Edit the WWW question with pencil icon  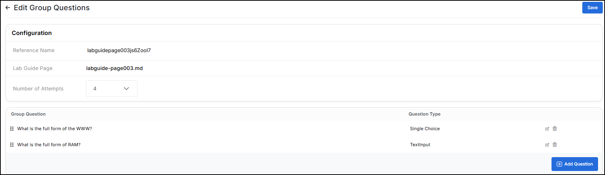tap(547, 129)
